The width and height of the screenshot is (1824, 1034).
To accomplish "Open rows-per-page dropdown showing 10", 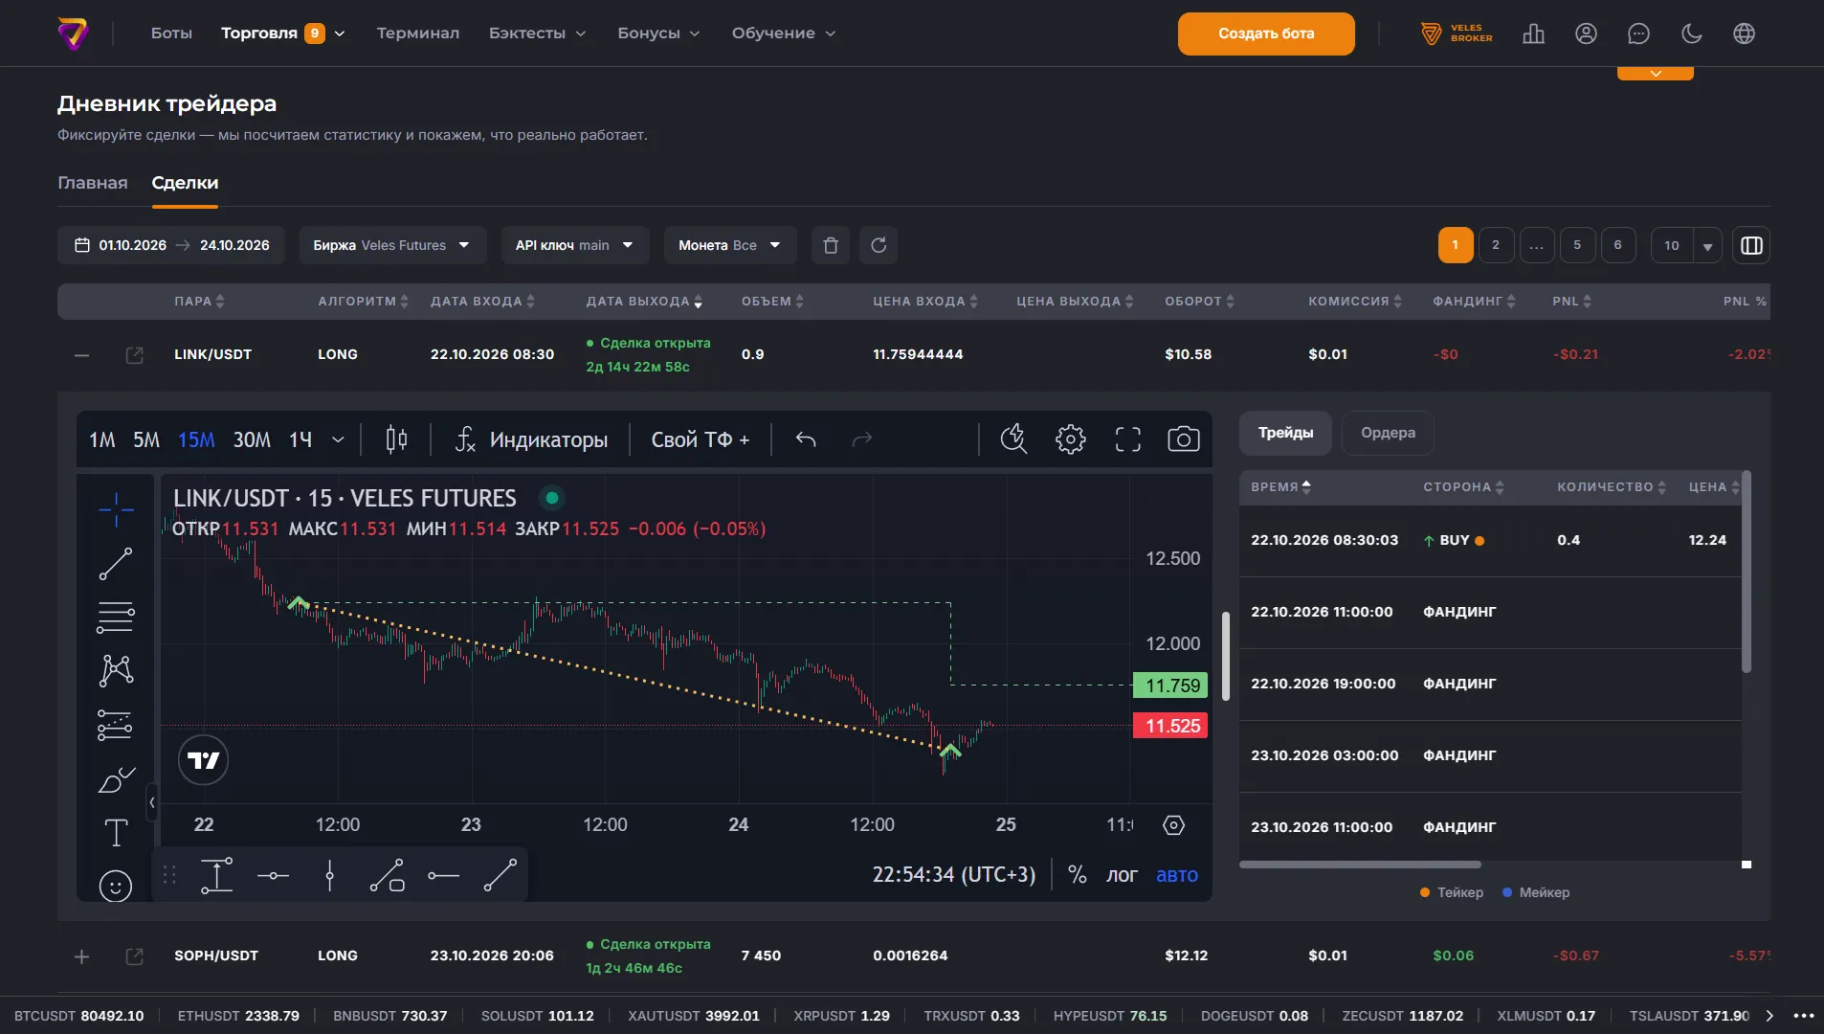I will 1686,245.
